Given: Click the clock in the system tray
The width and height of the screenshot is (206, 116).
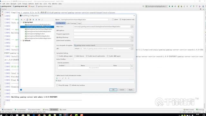Looking at the screenshot, I should click(198, 115).
